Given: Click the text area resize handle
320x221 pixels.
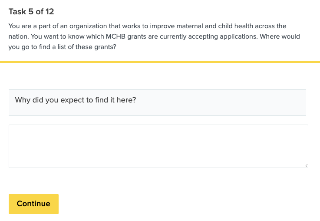Looking at the screenshot, I should [x=306, y=165].
